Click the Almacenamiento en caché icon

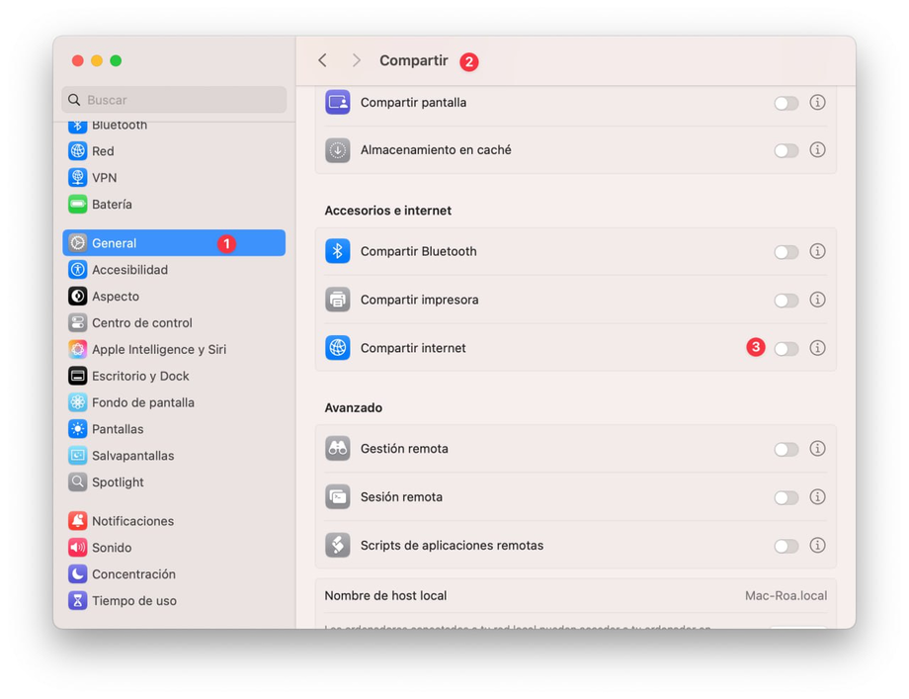(338, 150)
